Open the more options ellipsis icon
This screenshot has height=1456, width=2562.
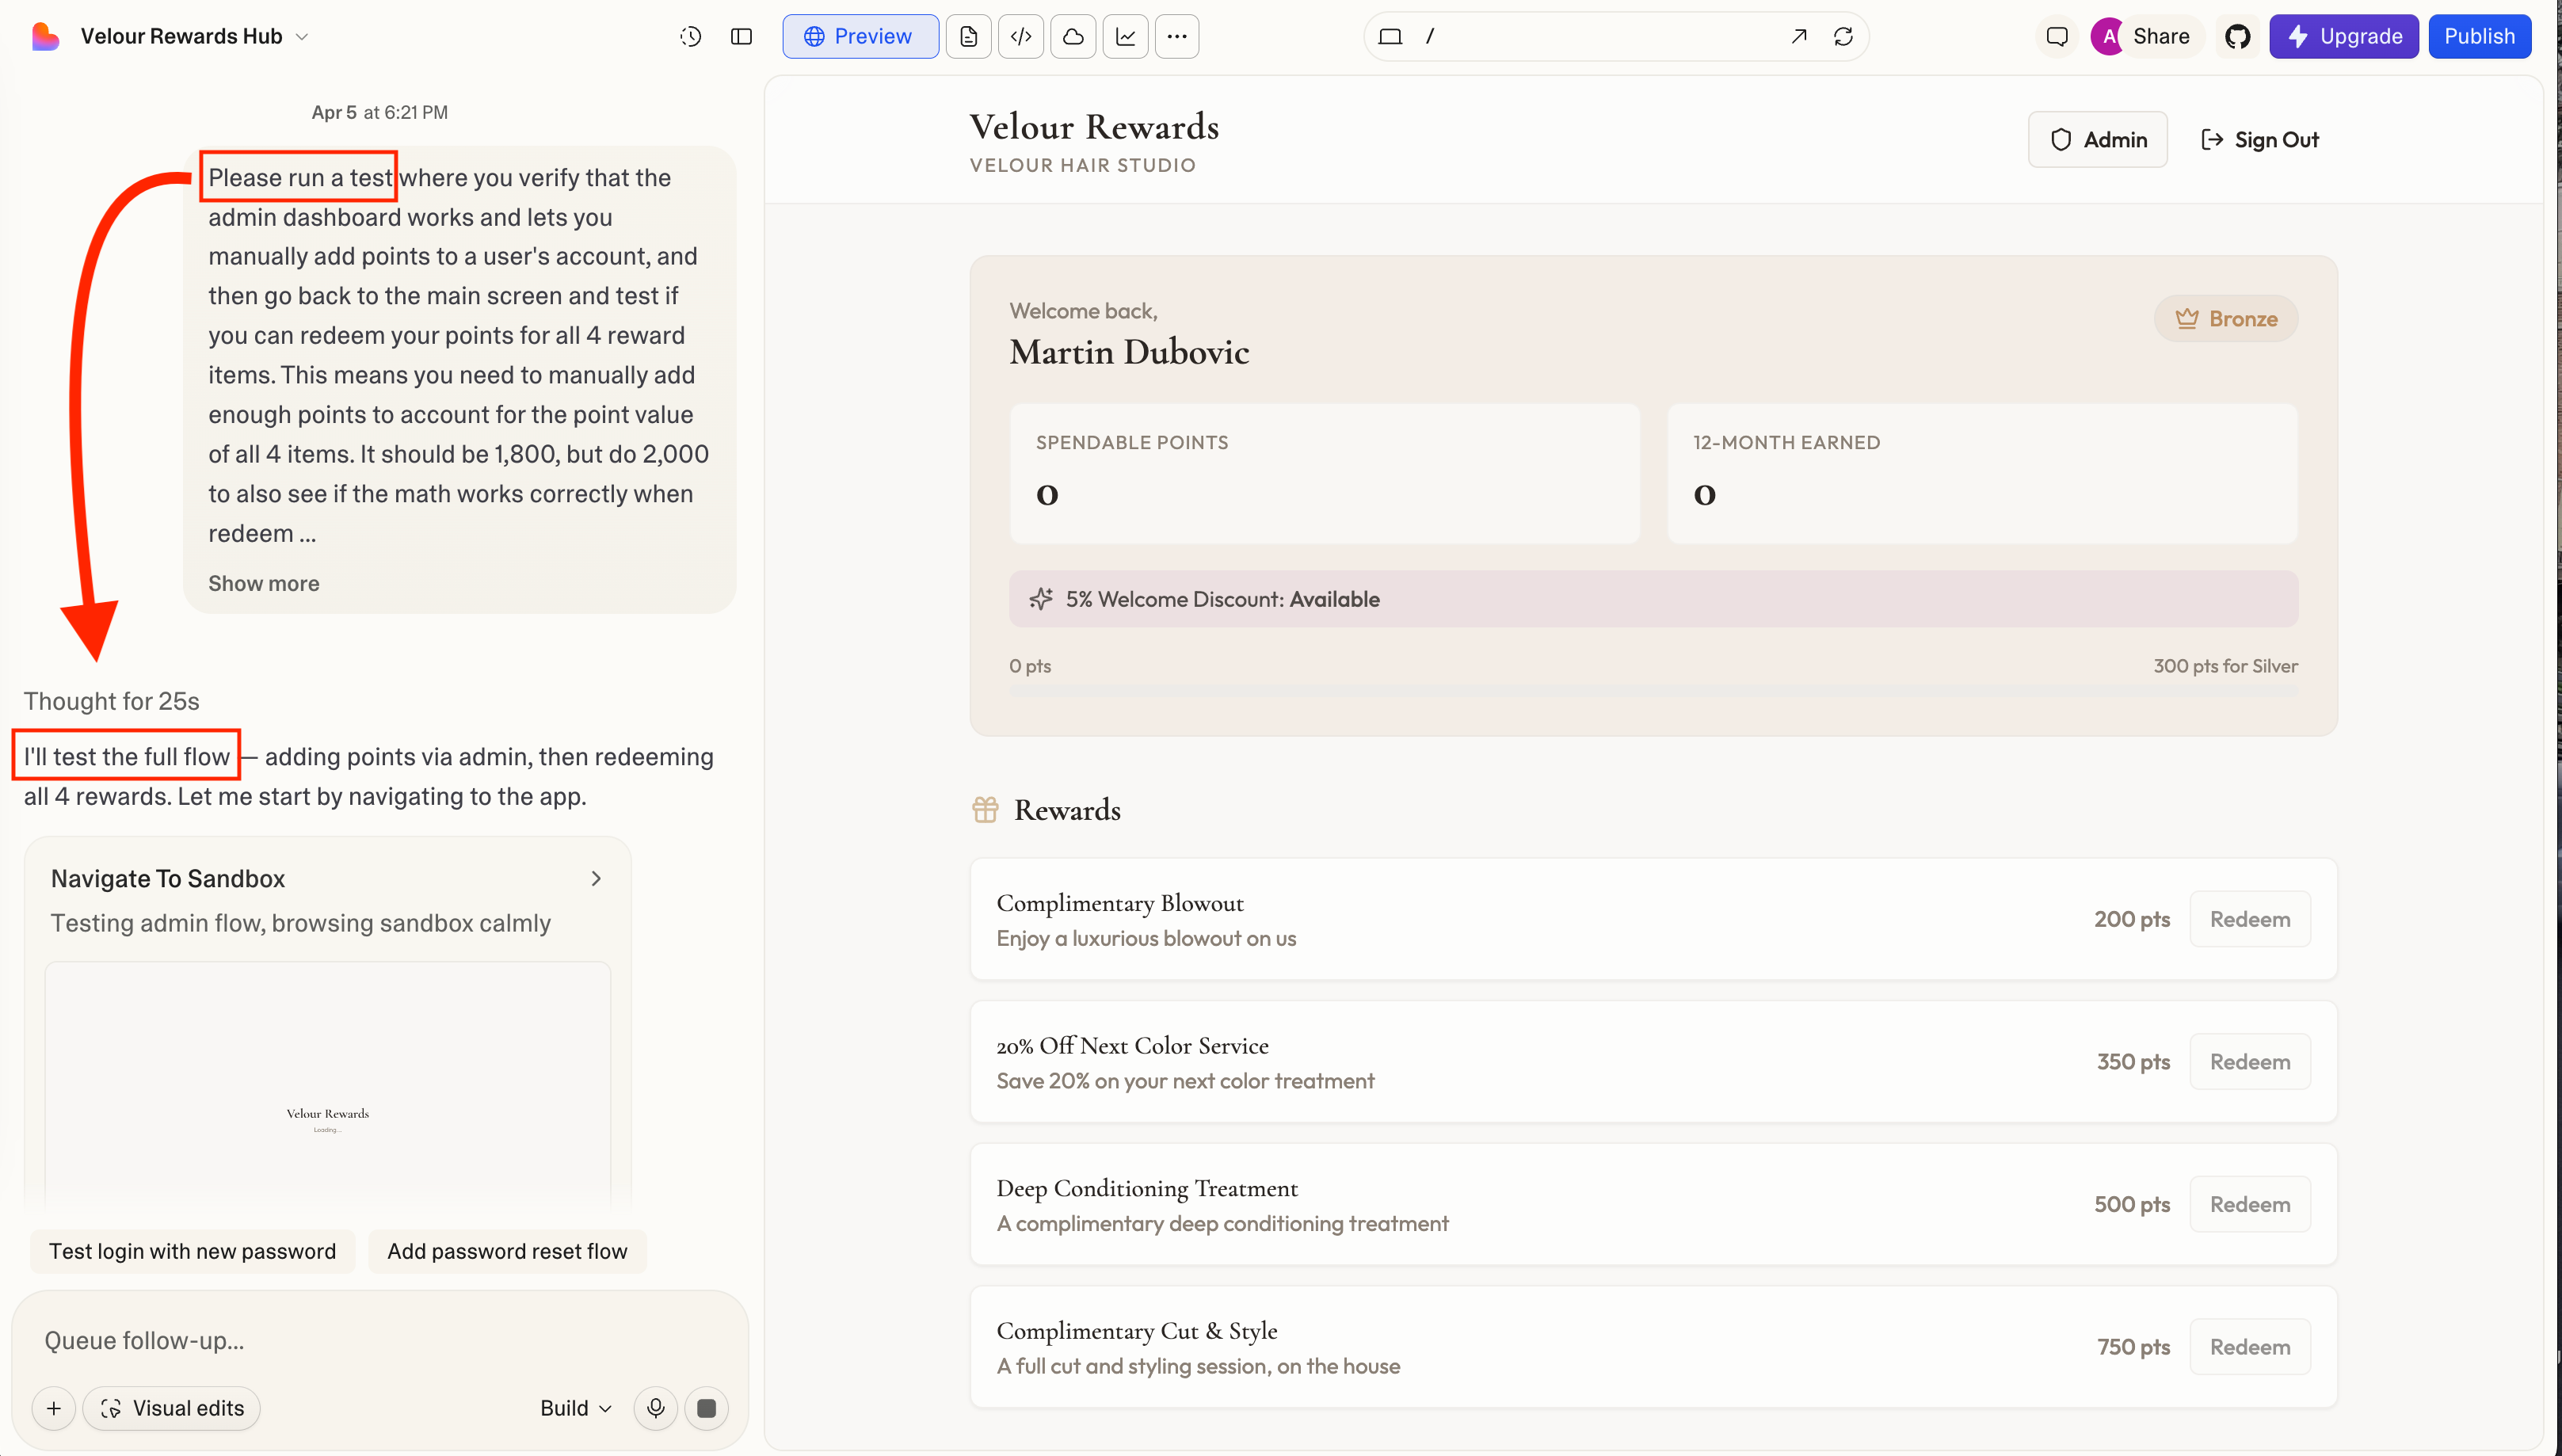(x=1177, y=36)
